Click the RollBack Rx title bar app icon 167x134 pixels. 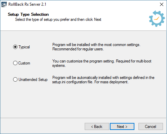click(x=4, y=4)
